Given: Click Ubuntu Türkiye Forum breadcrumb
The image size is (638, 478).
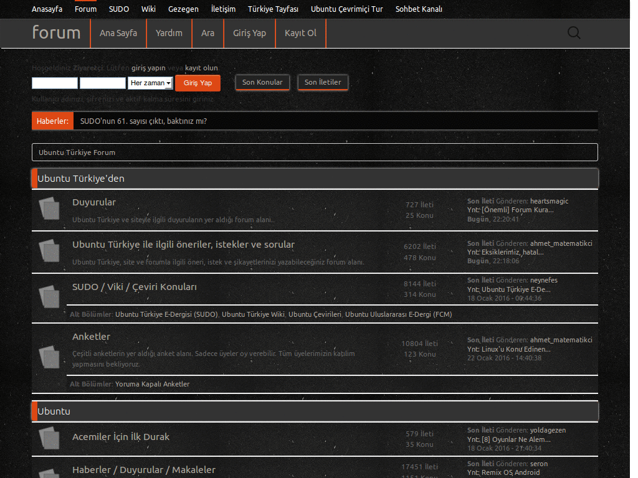Looking at the screenshot, I should pyautogui.click(x=77, y=152).
